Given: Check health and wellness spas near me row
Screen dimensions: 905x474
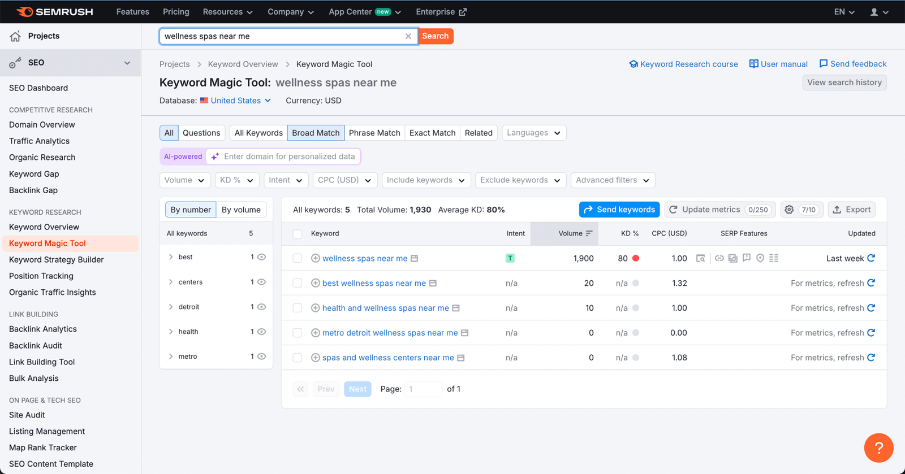Looking at the screenshot, I should [298, 308].
